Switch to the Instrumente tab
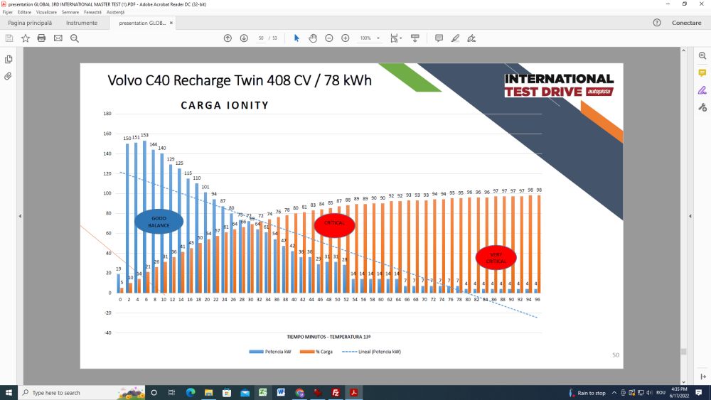This screenshot has height=400, width=711. 82,23
